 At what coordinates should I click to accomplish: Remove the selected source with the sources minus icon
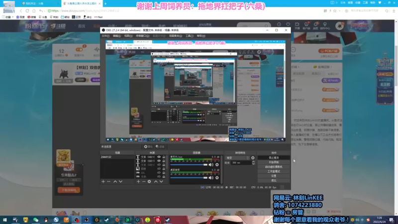tap(144, 182)
